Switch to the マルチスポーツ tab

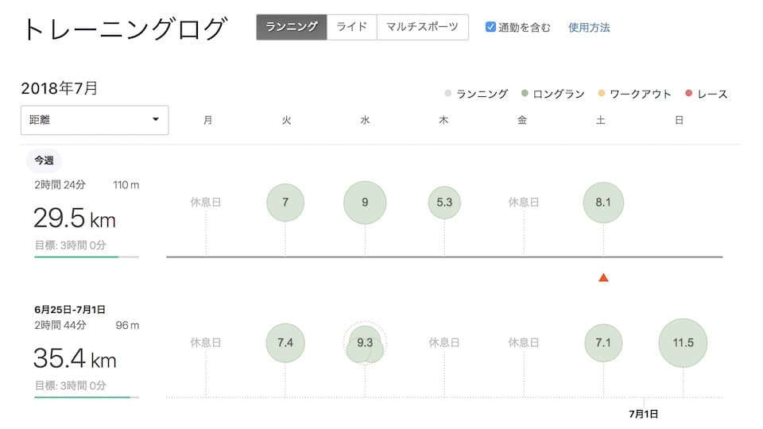422,27
